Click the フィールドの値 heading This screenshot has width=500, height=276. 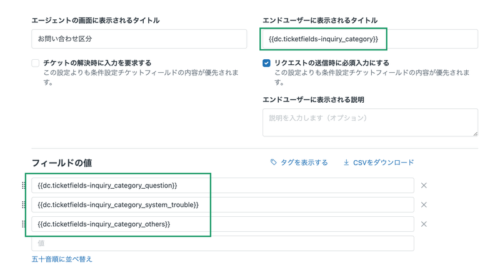(x=62, y=163)
